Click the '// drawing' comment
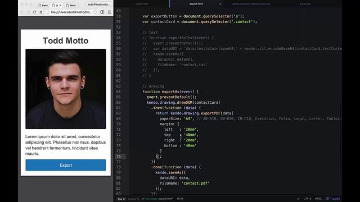The width and height of the screenshot is (360, 202). 153,86
